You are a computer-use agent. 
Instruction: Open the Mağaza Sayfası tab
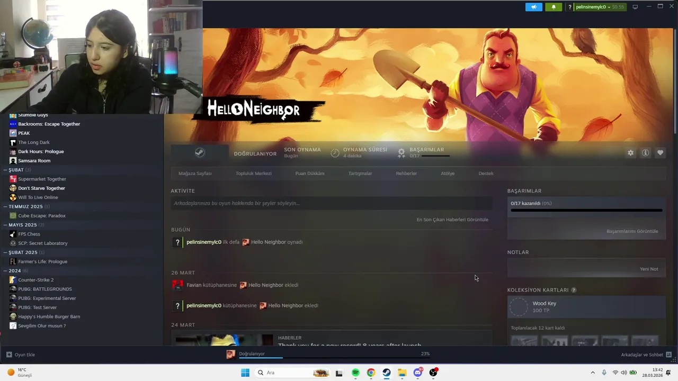coord(195,174)
